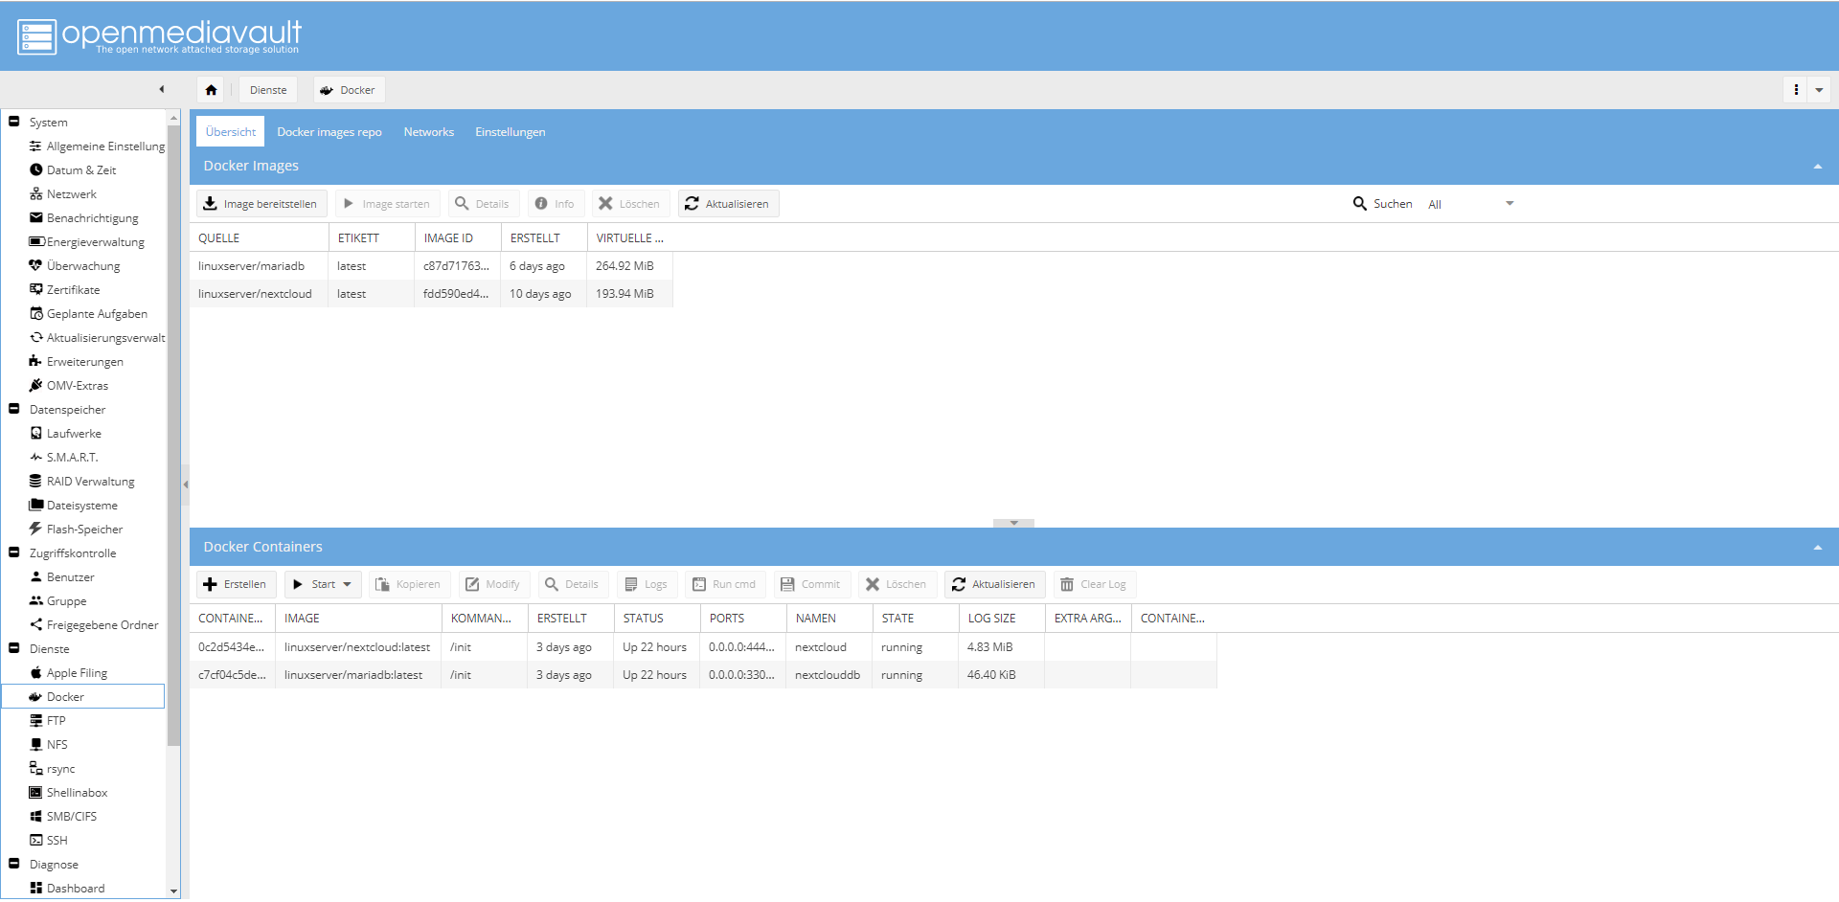
Task: Open Überwachung in sidebar
Action: (x=75, y=266)
